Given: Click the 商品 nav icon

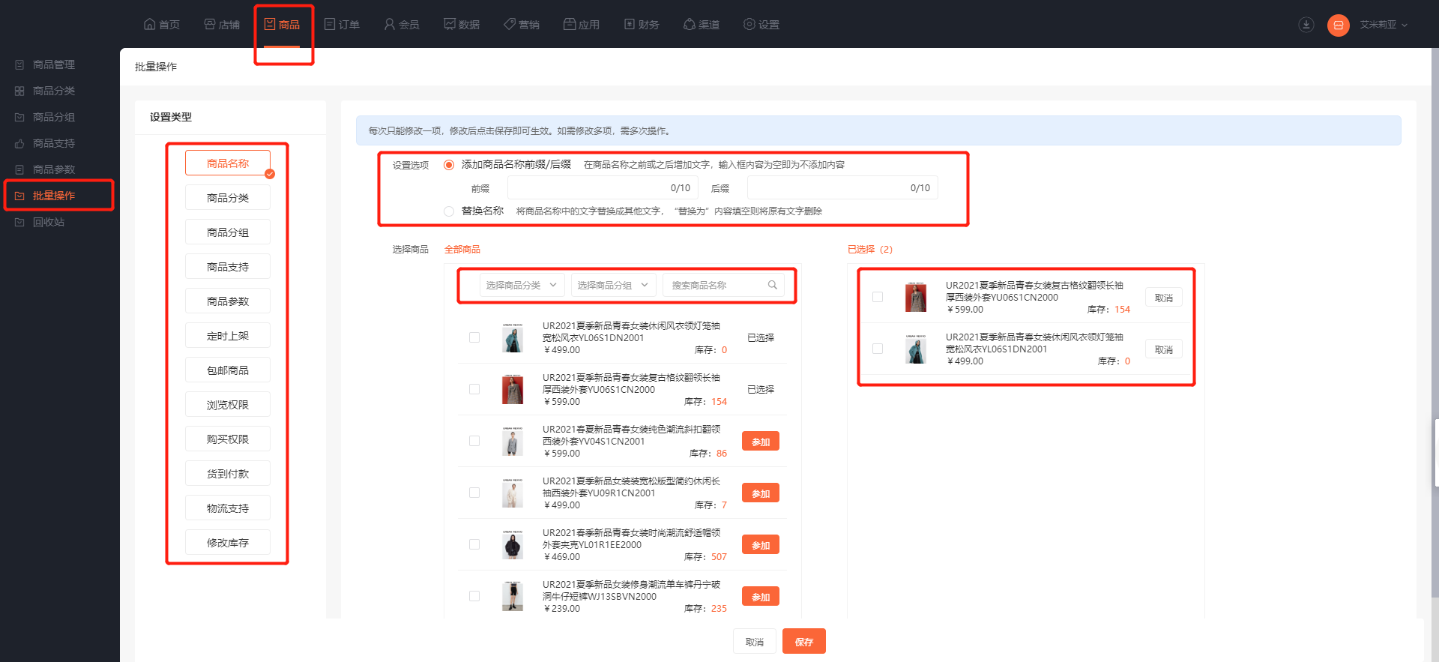Looking at the screenshot, I should [270, 25].
